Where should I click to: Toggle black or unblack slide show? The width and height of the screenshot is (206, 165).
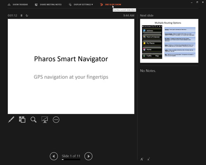pos(45,120)
